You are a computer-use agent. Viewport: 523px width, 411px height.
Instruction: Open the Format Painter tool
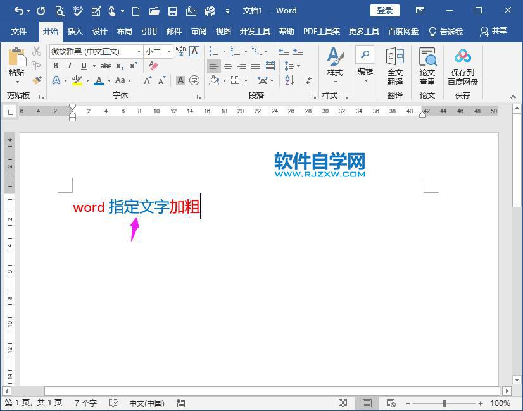37,80
